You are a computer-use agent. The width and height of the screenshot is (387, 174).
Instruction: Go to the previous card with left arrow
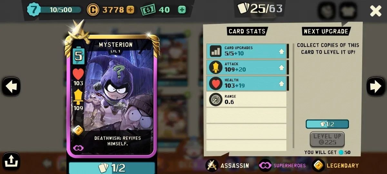point(11,86)
